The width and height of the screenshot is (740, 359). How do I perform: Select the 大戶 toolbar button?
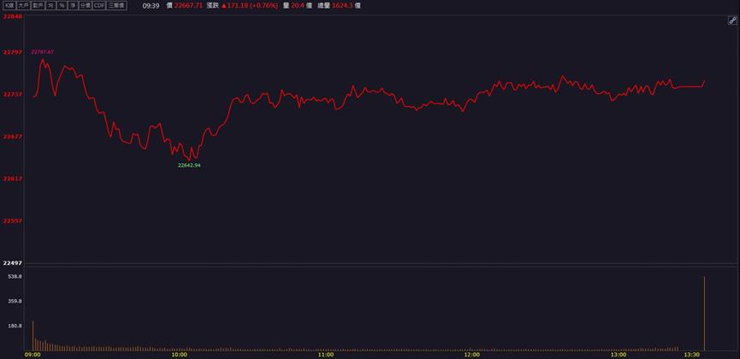click(24, 6)
